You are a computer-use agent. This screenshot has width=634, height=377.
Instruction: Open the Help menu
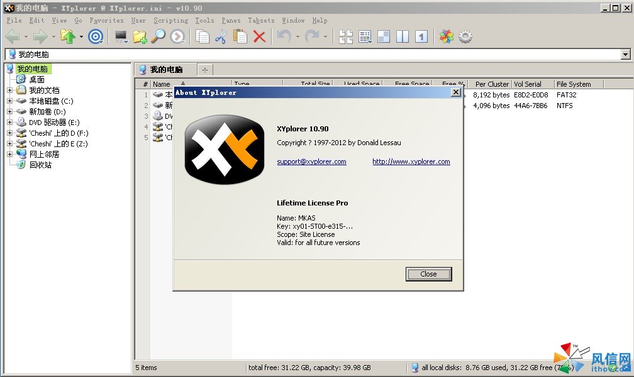tap(320, 20)
